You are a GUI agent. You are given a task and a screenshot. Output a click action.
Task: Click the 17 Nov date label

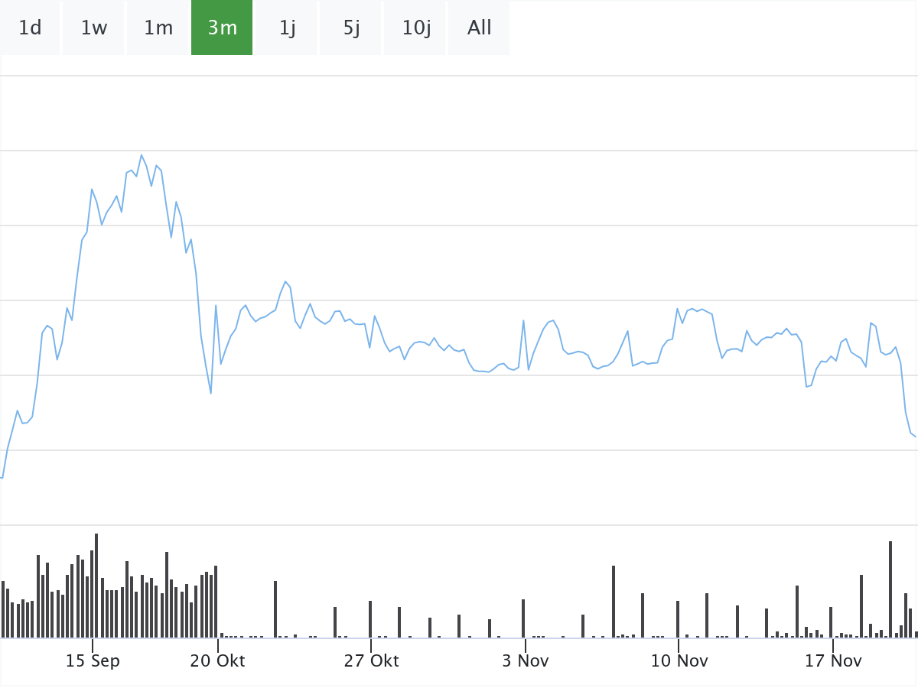833,660
